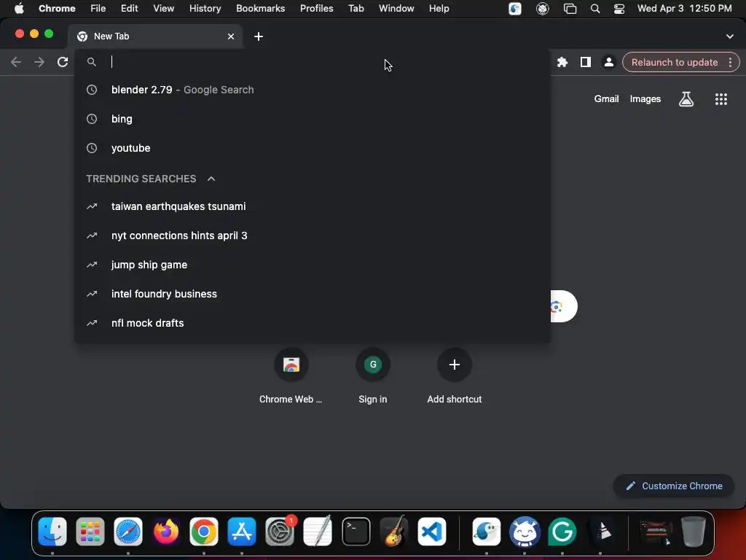Choose 'nyt connections hints april 3' suggestion
Viewport: 746px width, 560px height.
313,236
